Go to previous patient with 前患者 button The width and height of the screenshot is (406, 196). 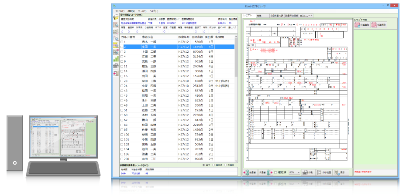coord(250,172)
